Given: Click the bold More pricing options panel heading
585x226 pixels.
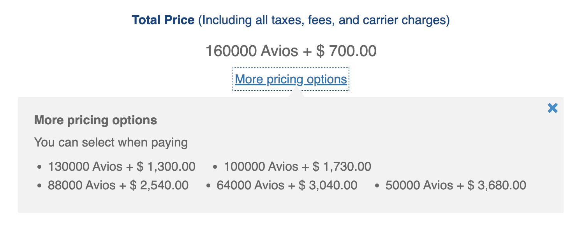Looking at the screenshot, I should pos(95,120).
